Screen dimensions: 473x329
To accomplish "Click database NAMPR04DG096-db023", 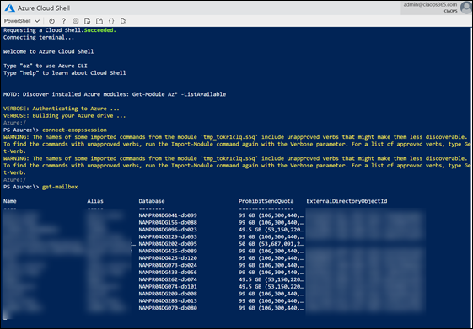I will point(168,230).
